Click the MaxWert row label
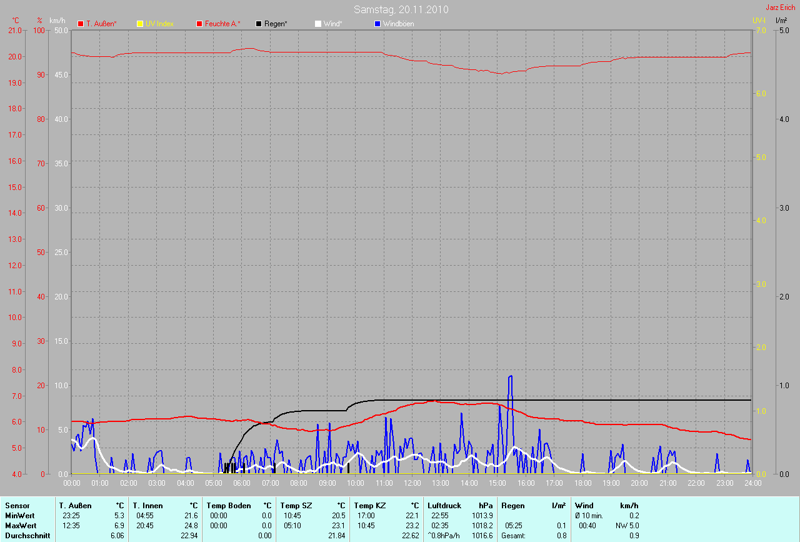 [x=19, y=526]
